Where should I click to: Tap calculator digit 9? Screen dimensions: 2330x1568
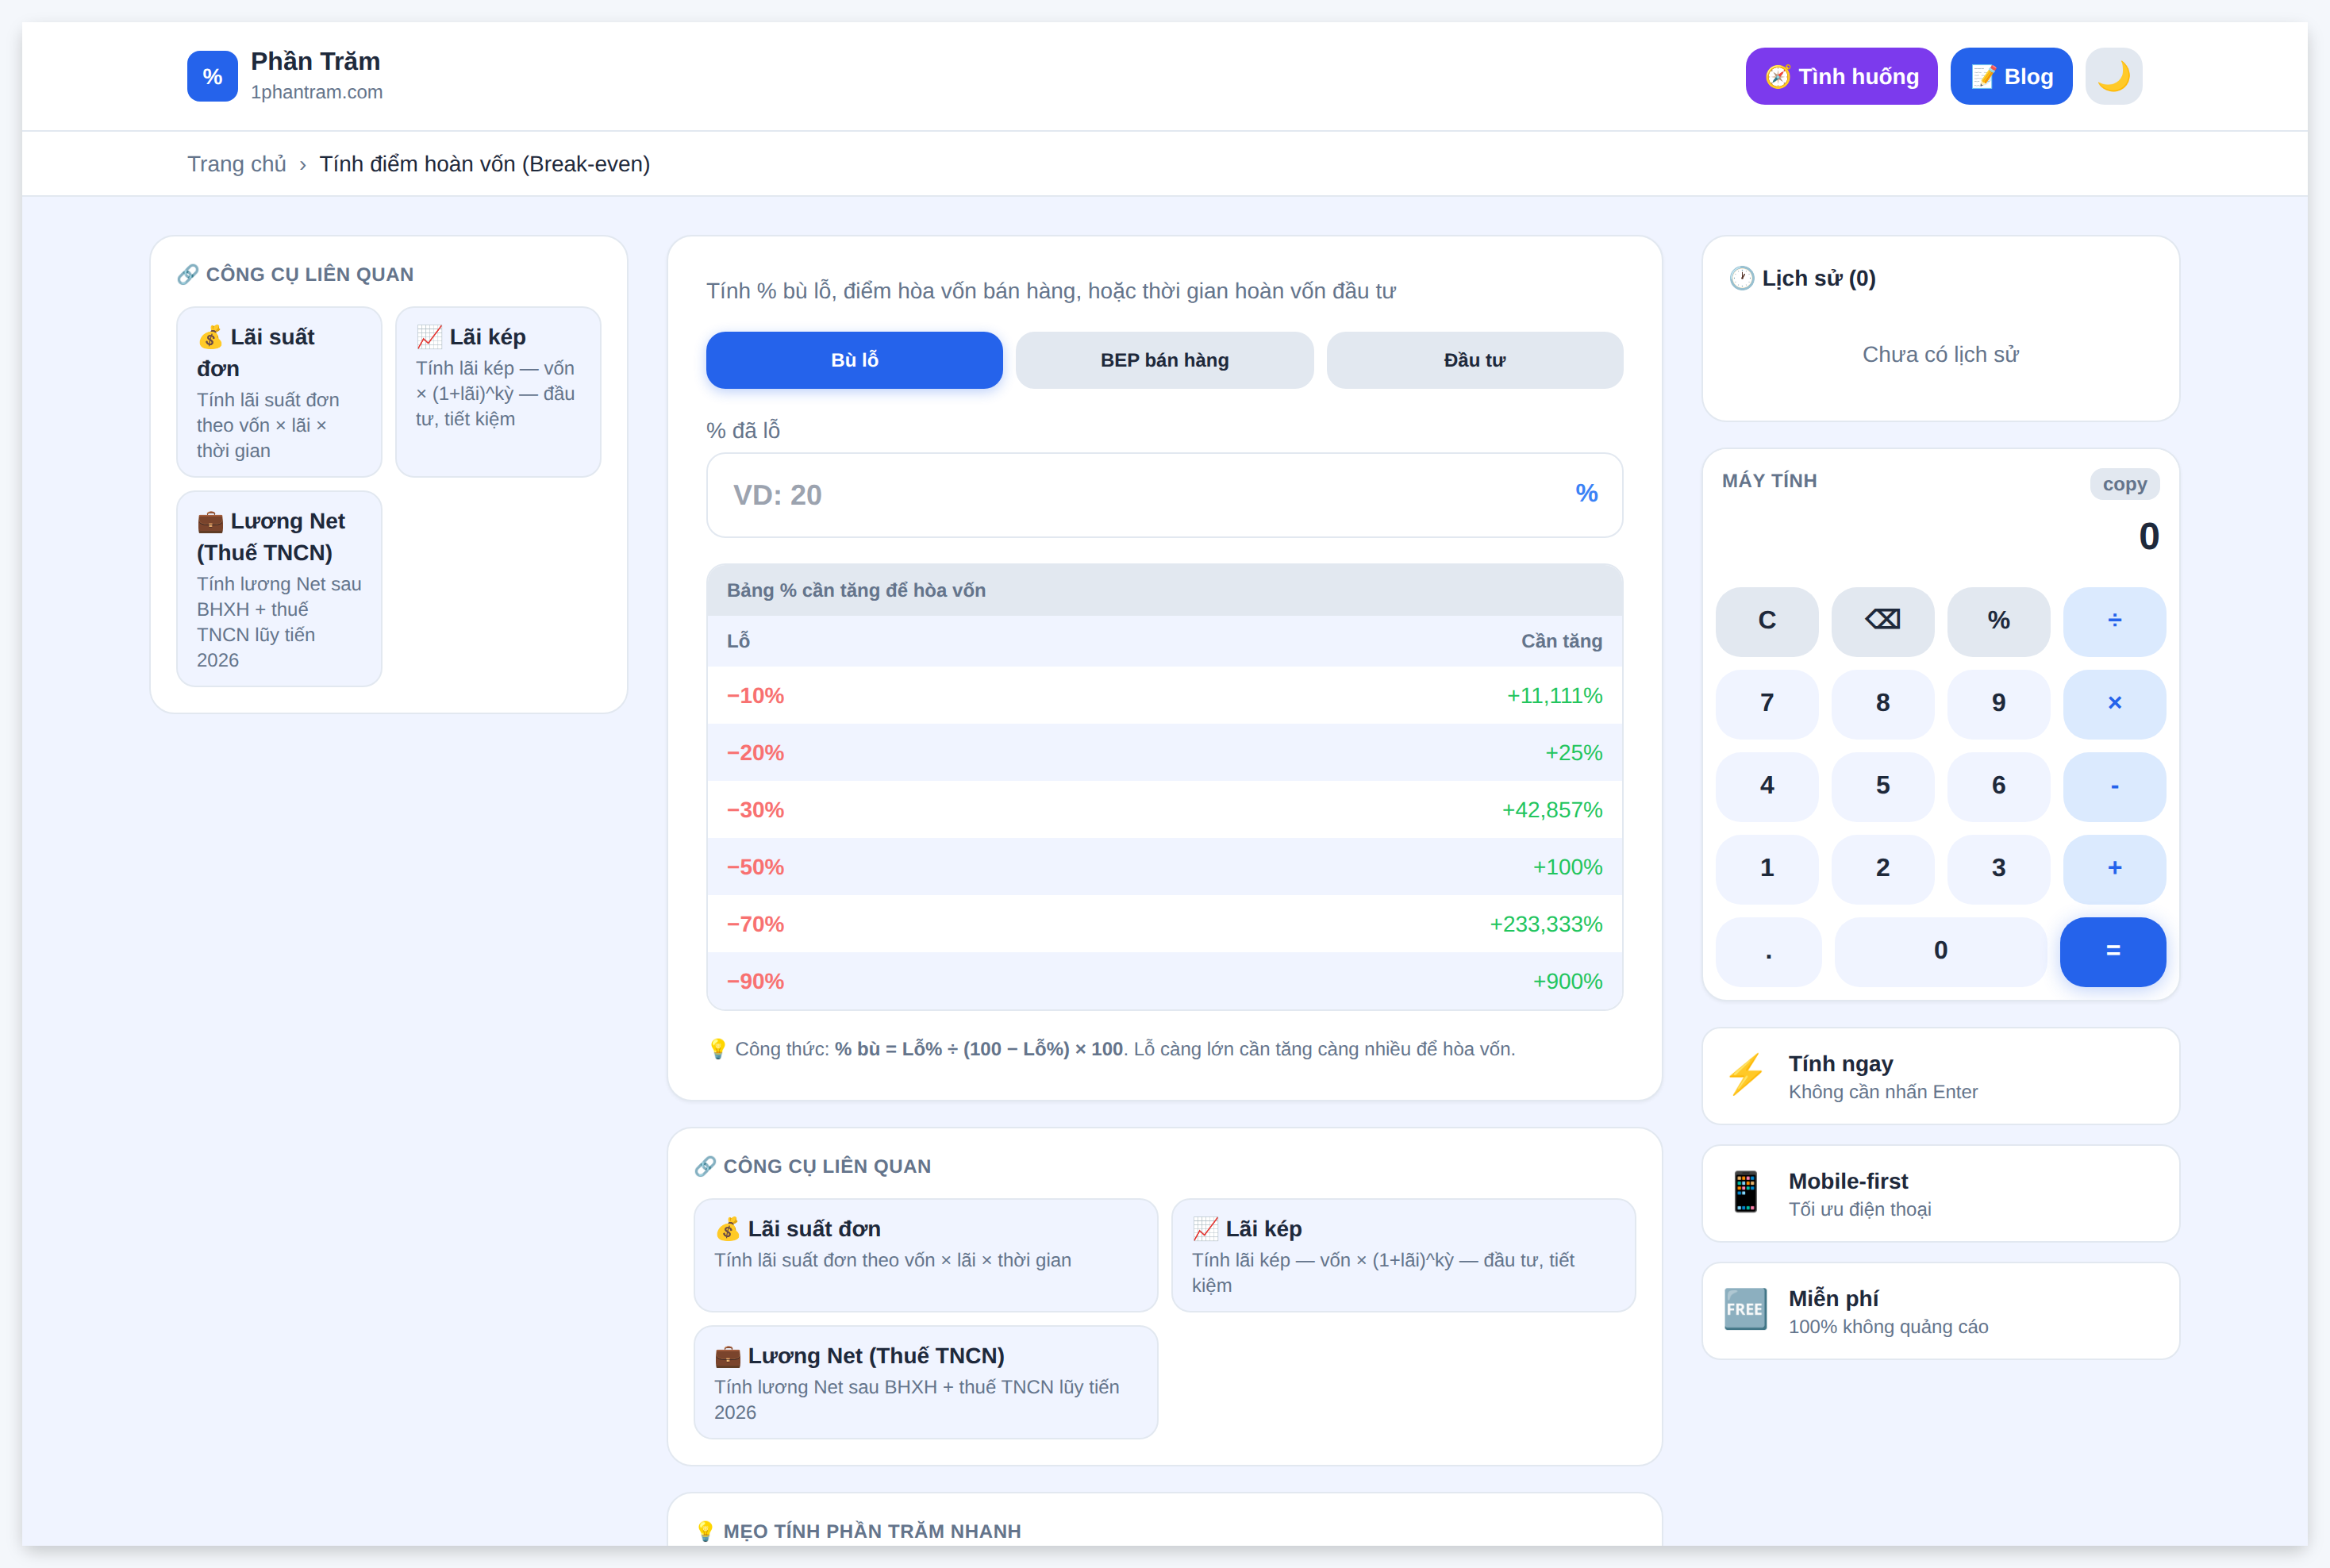pos(1998,704)
